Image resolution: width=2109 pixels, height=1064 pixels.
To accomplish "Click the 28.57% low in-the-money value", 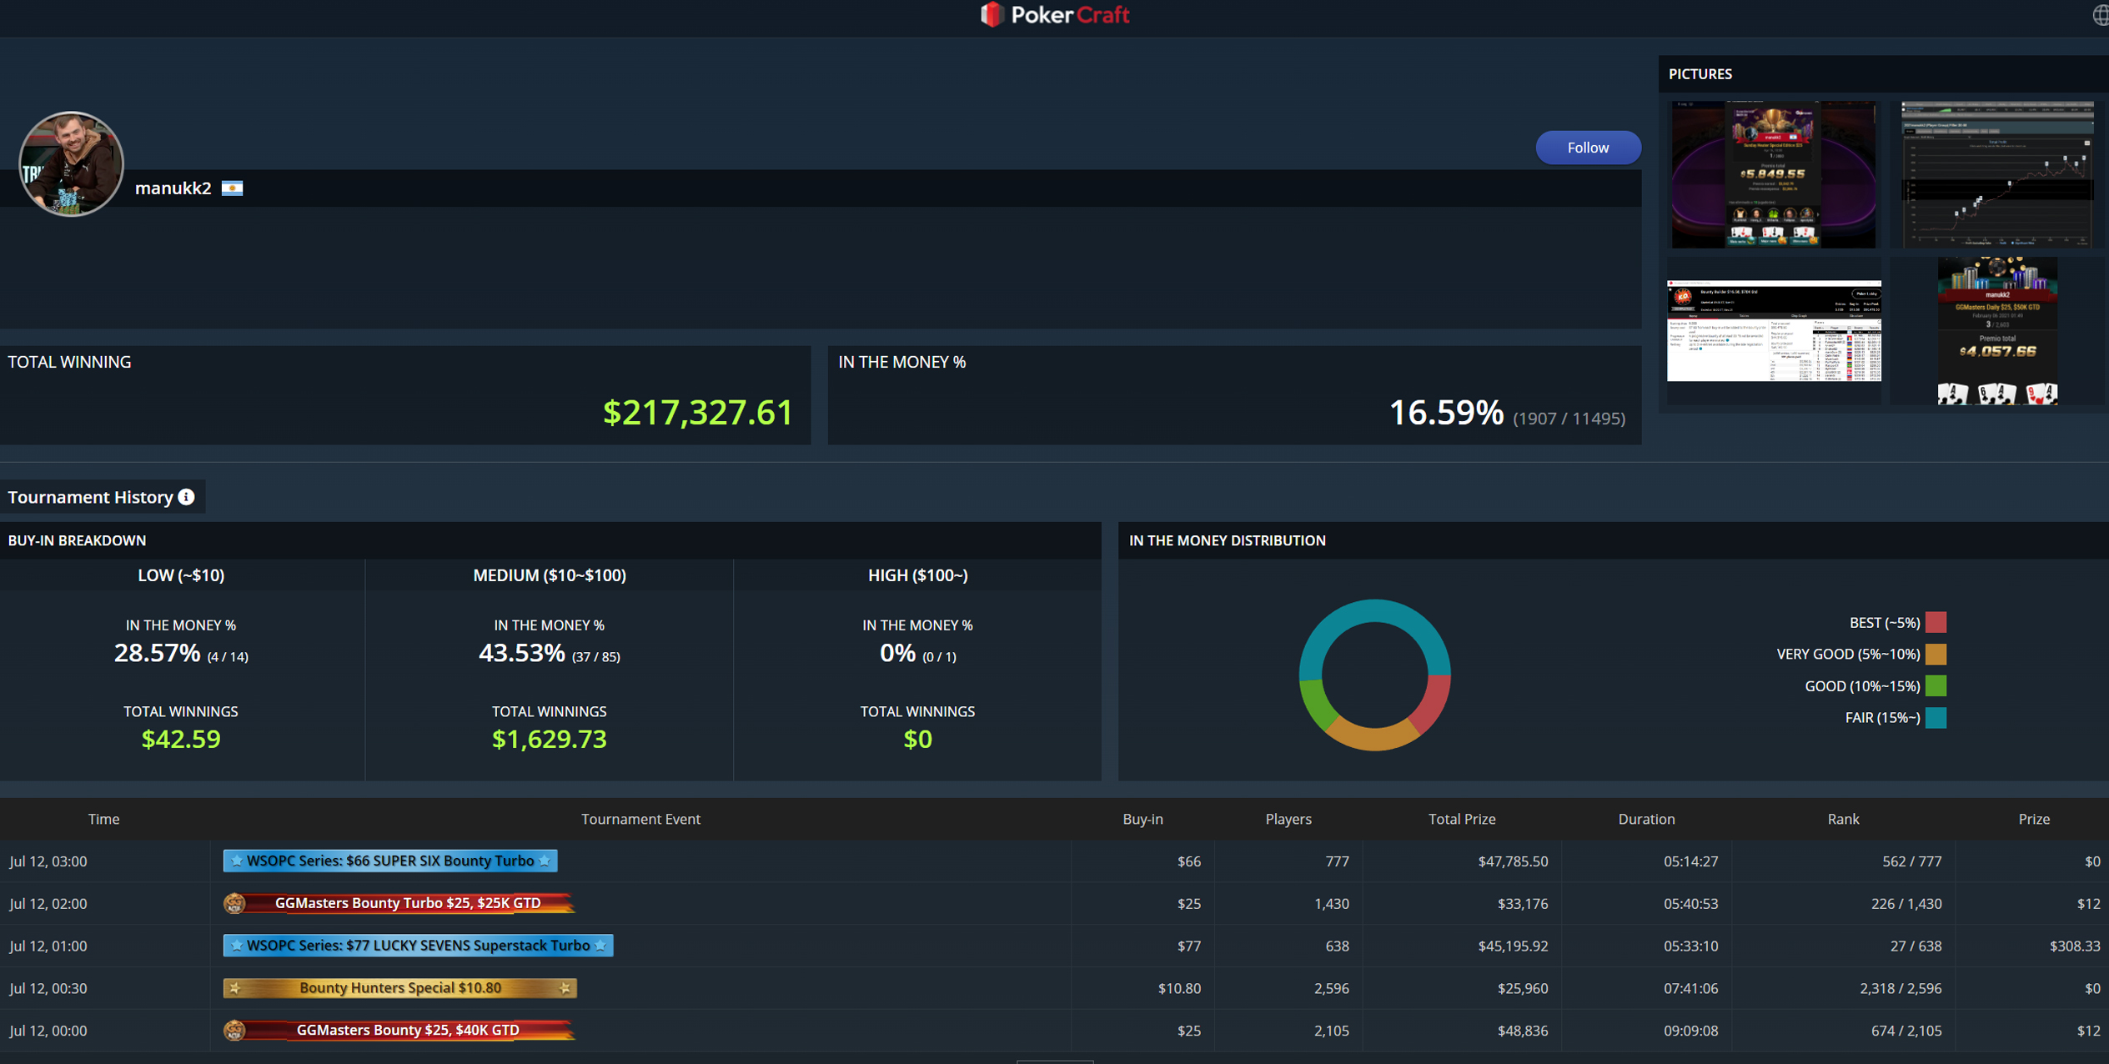I will pyautogui.click(x=157, y=653).
